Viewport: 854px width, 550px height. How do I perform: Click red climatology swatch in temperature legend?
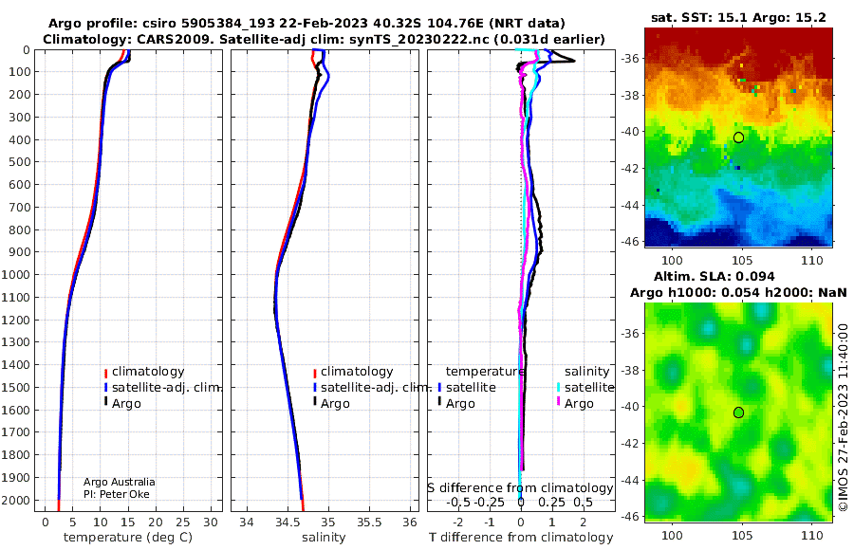tap(105, 373)
